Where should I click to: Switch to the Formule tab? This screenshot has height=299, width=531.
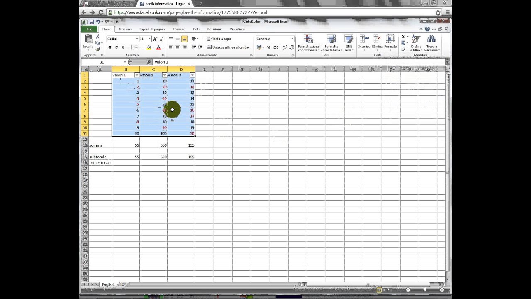tap(179, 29)
